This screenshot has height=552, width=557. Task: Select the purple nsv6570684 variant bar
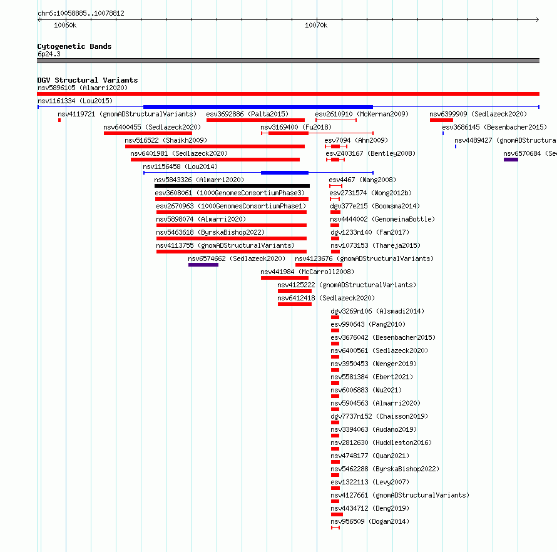pyautogui.click(x=511, y=160)
